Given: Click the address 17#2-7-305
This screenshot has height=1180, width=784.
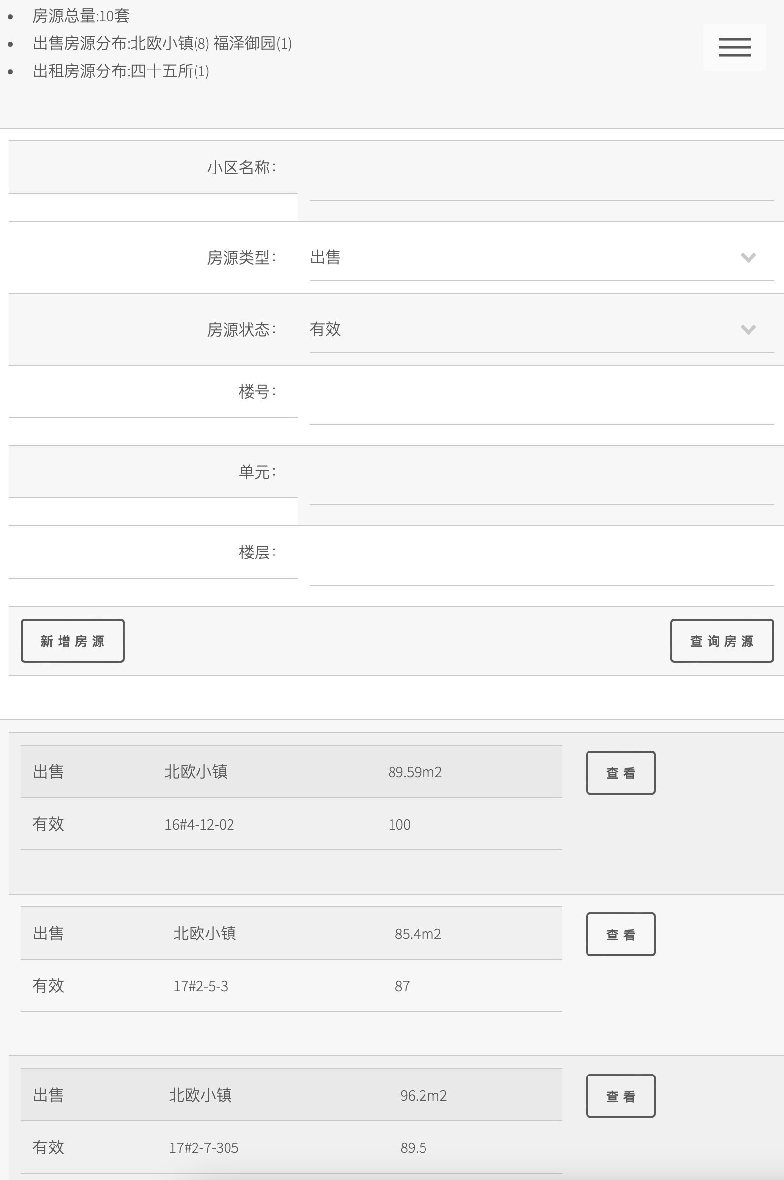Looking at the screenshot, I should pos(203,1147).
